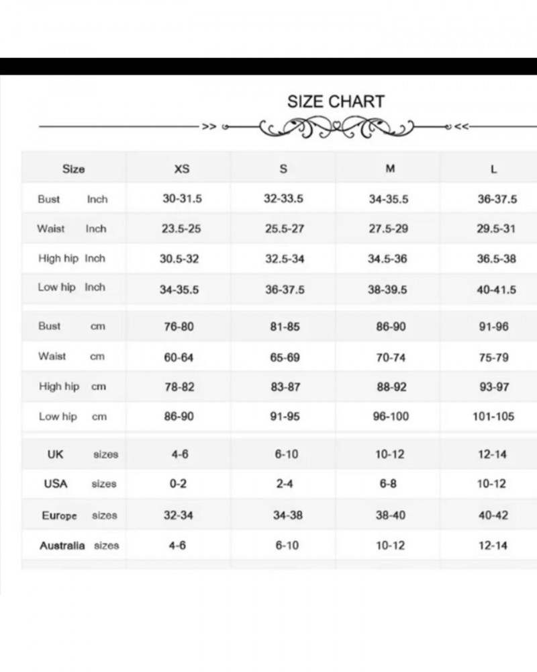Select the High hip Inch row label
This screenshot has width=537, height=672.
[72, 259]
